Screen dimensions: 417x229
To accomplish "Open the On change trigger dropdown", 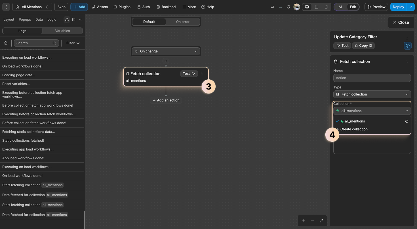I will tap(166, 51).
